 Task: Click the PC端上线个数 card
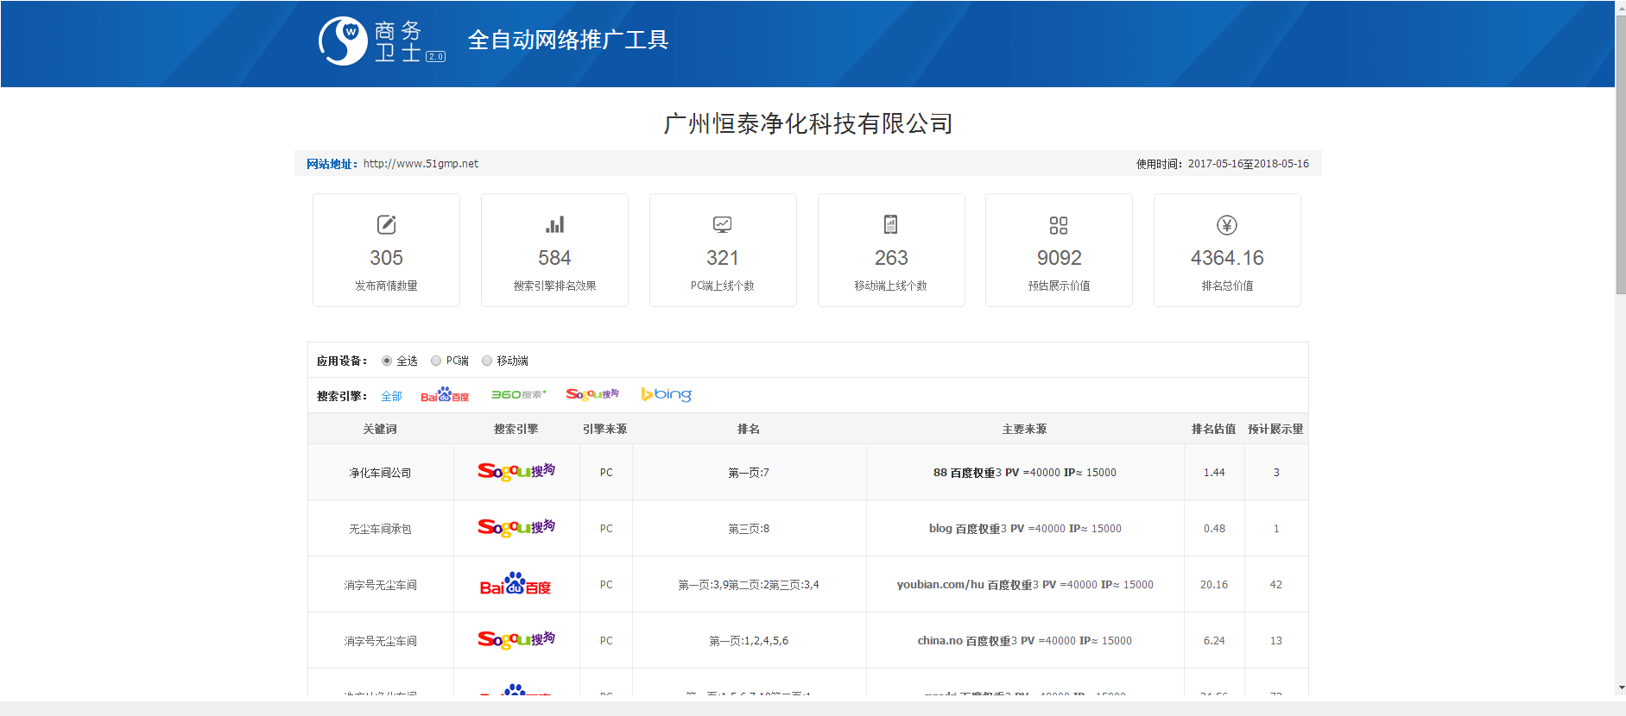click(723, 250)
